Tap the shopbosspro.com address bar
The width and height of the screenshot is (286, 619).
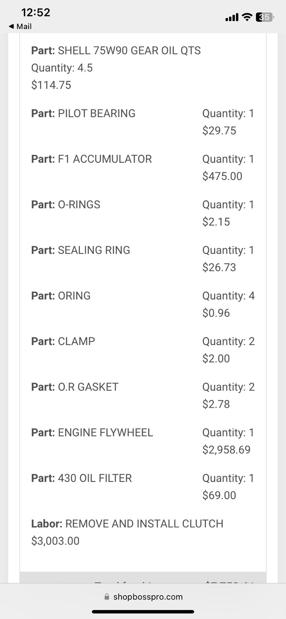[147, 597]
